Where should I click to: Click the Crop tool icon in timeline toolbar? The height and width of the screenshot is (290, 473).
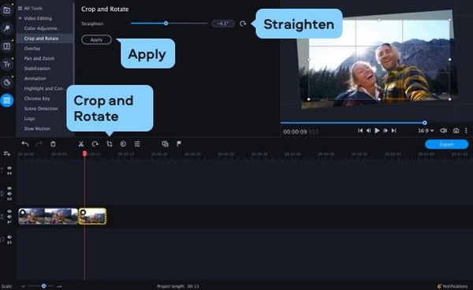coord(110,144)
